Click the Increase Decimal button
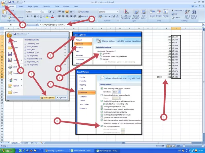The height and width of the screenshot is (153, 205). (x=113, y=16)
